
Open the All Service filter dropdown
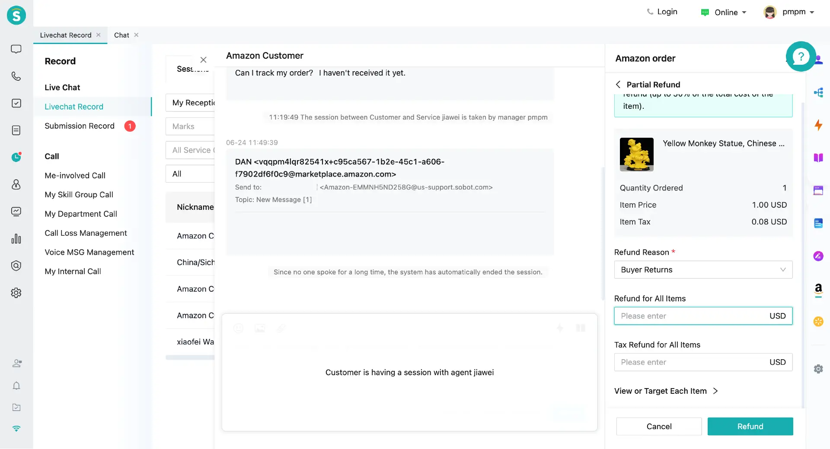point(190,150)
